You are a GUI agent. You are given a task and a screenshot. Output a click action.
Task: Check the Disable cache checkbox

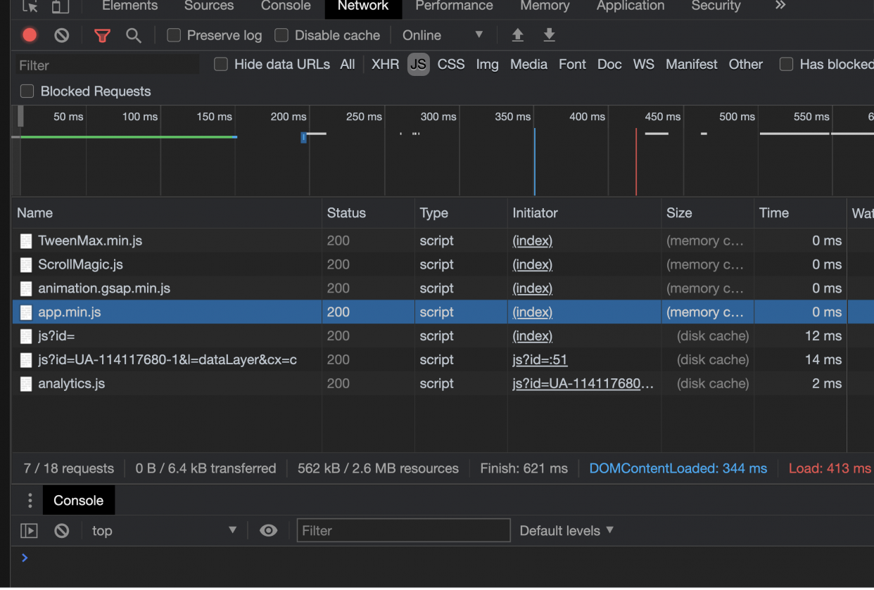coord(281,35)
